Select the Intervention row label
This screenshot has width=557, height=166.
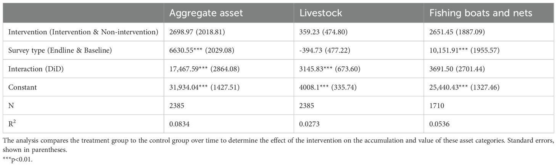point(83,32)
